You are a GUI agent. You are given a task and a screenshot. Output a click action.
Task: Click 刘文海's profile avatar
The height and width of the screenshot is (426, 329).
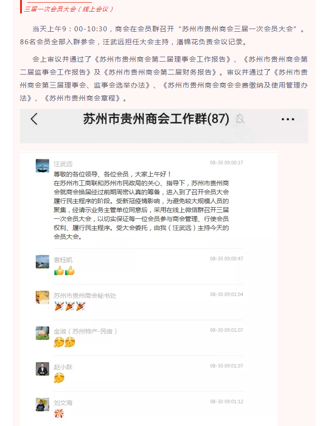42,405
